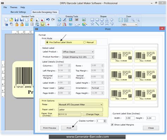
Task: Click the Fit to Window zoom icon
Action: click(x=126, y=20)
